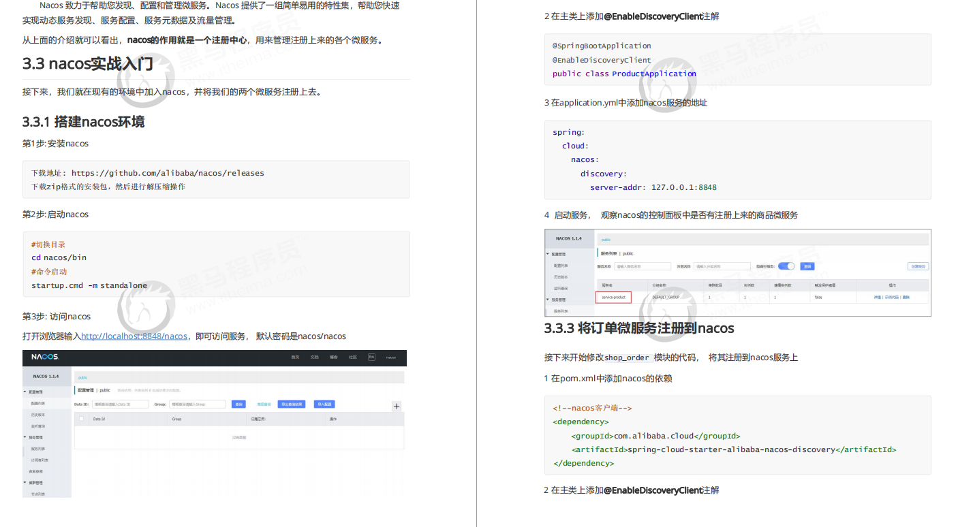Viewport: 958px width, 527px height.
Task: Open the http://localhost:8848/nacos hyperlink
Action: click(134, 336)
